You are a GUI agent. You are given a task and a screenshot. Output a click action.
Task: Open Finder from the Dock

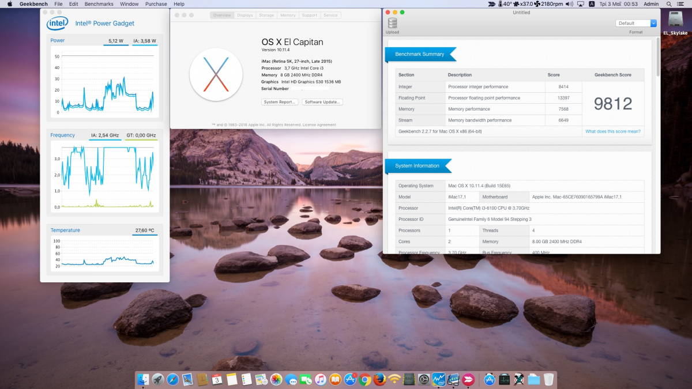[143, 379]
